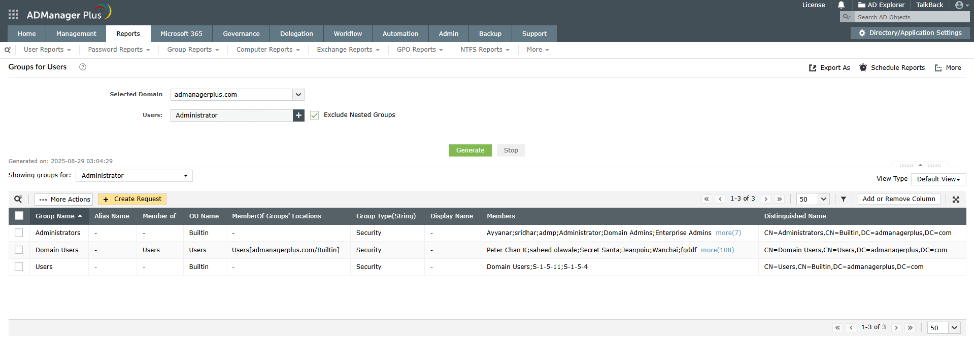Toggle Exclude Nested Groups checkbox
Image resolution: width=974 pixels, height=350 pixels.
[x=315, y=115]
